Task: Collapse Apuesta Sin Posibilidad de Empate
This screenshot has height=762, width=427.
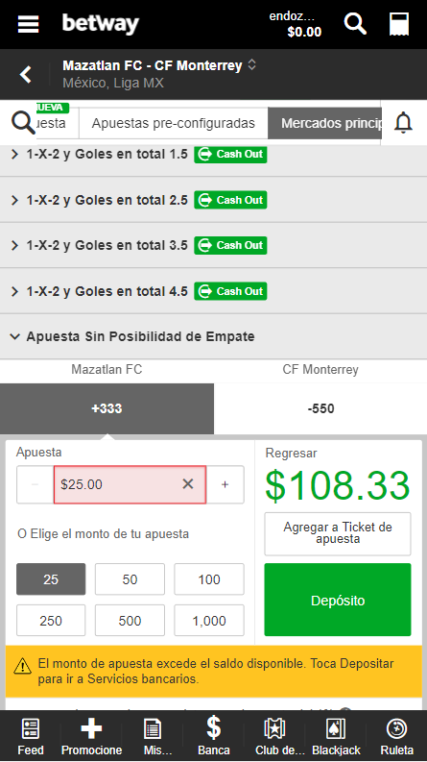Action: pyautogui.click(x=213, y=336)
